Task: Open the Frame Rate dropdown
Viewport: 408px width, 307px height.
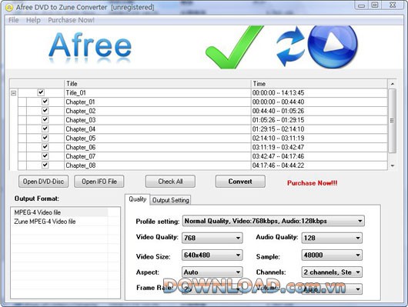Action: 212,289
